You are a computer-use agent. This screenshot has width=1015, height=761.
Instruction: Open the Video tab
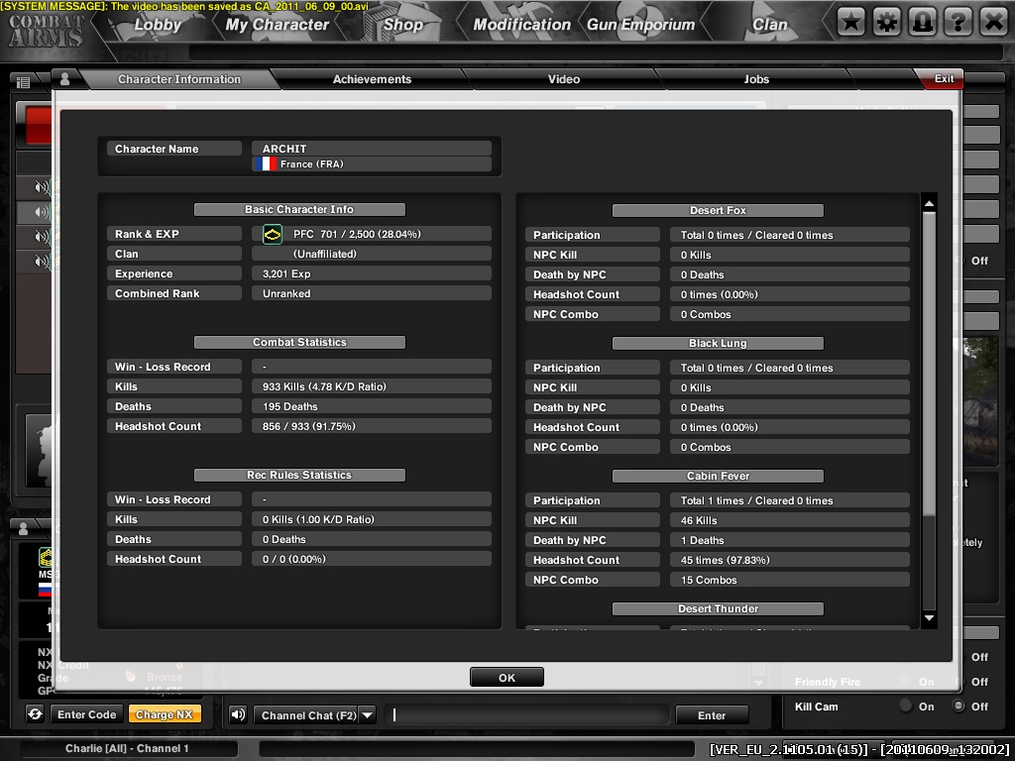click(x=564, y=79)
